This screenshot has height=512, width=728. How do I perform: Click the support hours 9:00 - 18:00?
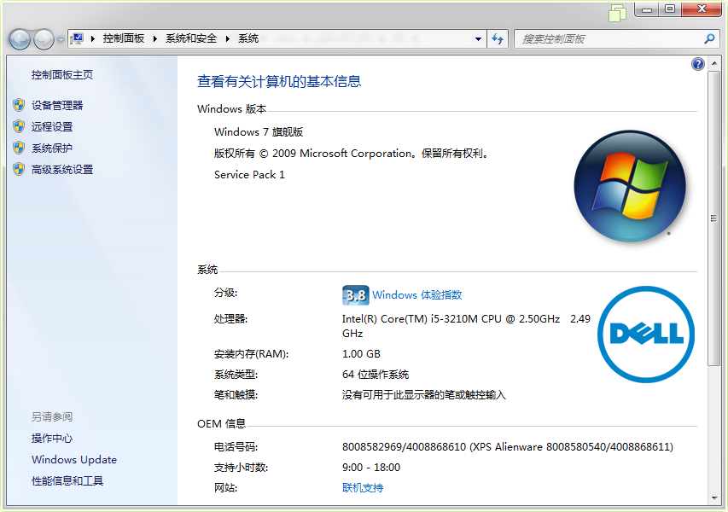(x=371, y=468)
